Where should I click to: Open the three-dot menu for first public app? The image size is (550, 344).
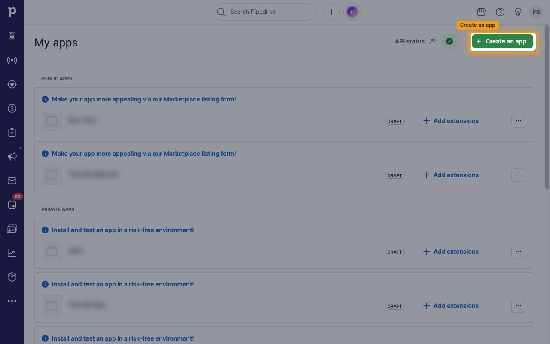click(x=519, y=121)
